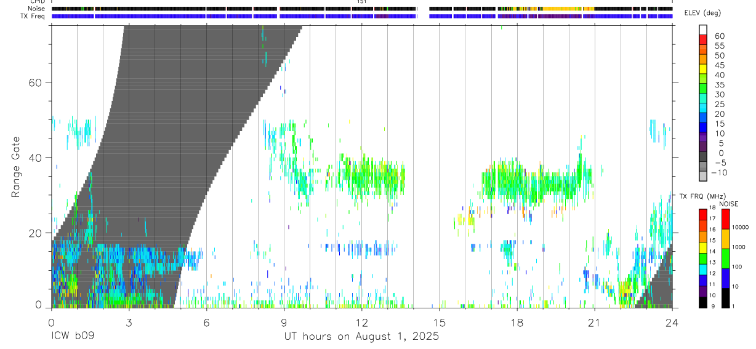The width and height of the screenshot is (756, 349).
Task: Click the 'ICW b09' radar label
Action: pyautogui.click(x=73, y=337)
